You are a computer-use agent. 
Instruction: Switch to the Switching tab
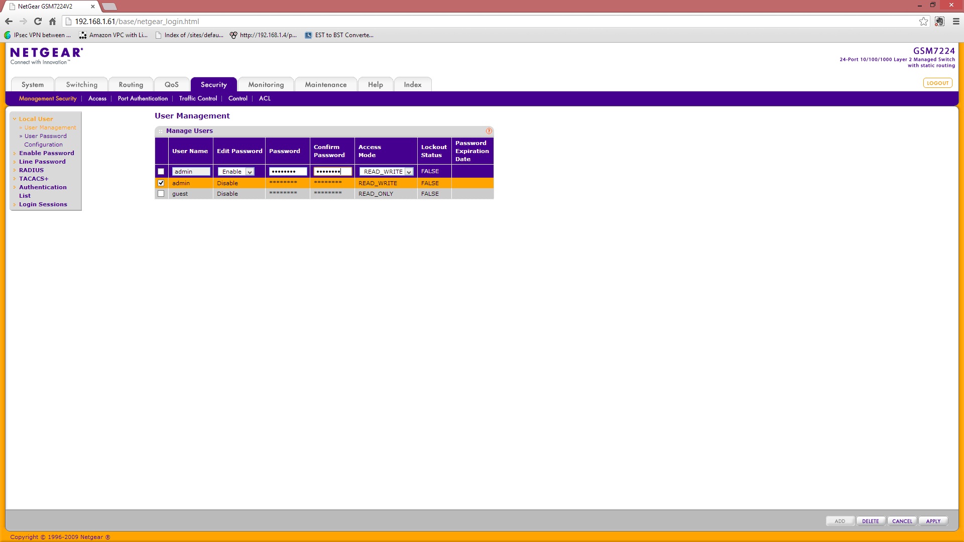click(81, 84)
